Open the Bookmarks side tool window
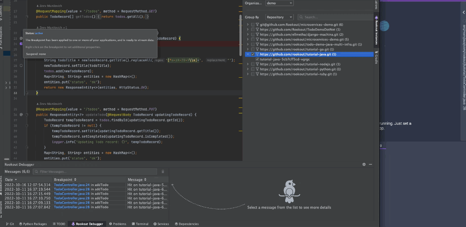 [x=1, y=186]
